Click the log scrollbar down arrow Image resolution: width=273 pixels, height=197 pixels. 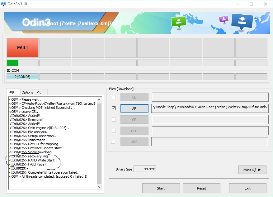pyautogui.click(x=99, y=187)
